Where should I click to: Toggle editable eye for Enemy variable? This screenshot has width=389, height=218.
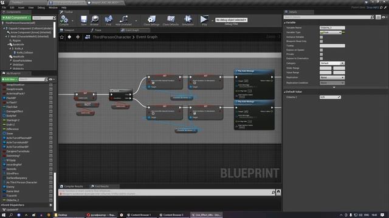pyautogui.click(x=51, y=187)
